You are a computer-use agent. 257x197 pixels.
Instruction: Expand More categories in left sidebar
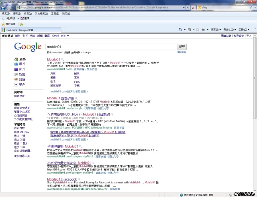tap(20, 84)
